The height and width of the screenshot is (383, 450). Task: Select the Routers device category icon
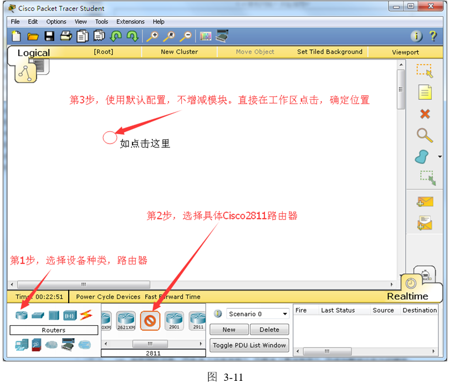[22, 315]
